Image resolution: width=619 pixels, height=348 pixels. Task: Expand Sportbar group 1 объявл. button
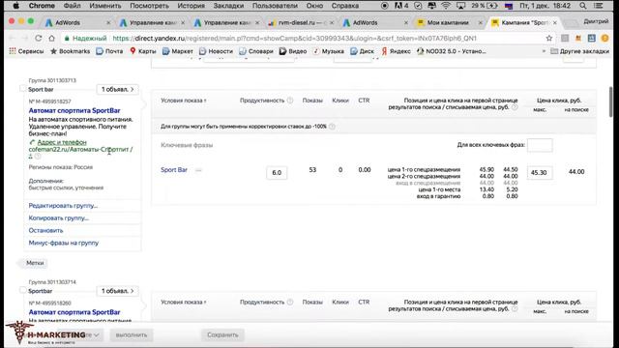point(118,291)
